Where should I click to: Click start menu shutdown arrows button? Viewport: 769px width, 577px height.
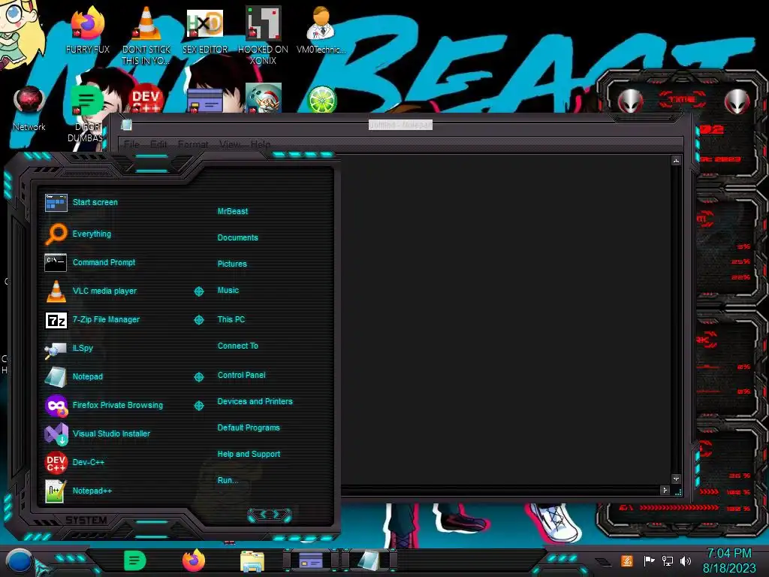pyautogui.click(x=270, y=515)
